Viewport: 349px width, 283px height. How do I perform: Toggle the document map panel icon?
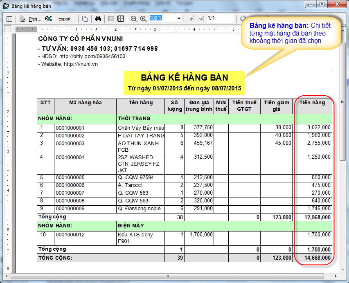pyautogui.click(x=9, y=19)
